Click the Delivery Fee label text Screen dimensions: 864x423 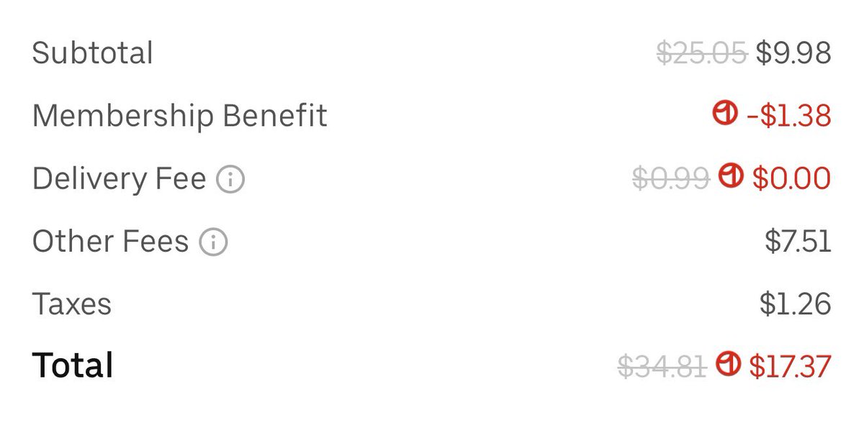pyautogui.click(x=120, y=178)
